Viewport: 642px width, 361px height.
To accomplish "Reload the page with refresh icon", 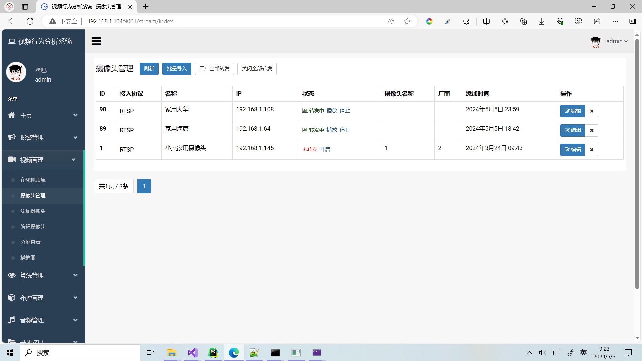I will pyautogui.click(x=30, y=21).
